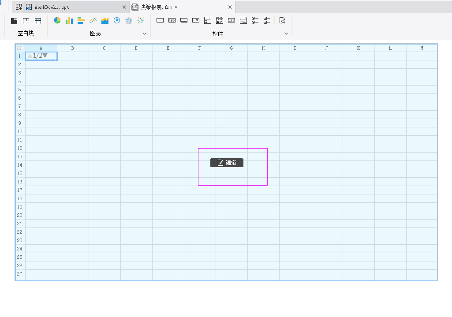Click the 空白块 group label

click(x=26, y=33)
